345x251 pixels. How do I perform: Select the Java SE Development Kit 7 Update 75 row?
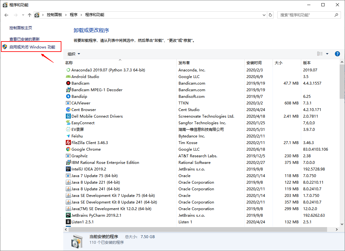(x=201, y=195)
